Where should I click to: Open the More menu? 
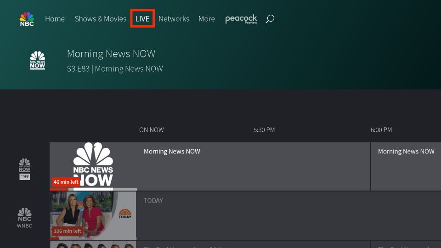pos(207,19)
